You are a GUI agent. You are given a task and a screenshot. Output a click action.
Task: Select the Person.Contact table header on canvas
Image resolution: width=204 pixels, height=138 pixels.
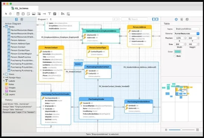51,47
